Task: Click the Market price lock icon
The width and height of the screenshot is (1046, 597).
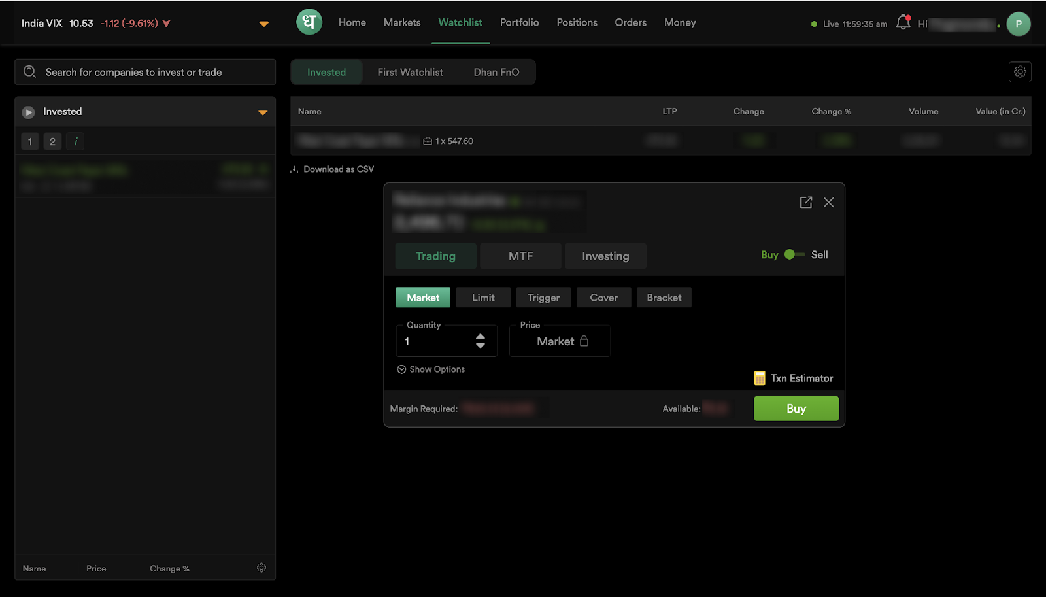Action: coord(584,341)
